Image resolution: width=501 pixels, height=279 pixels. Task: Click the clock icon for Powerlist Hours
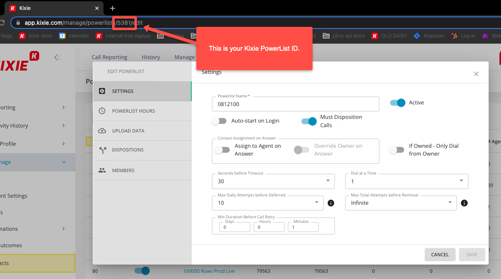(x=102, y=111)
